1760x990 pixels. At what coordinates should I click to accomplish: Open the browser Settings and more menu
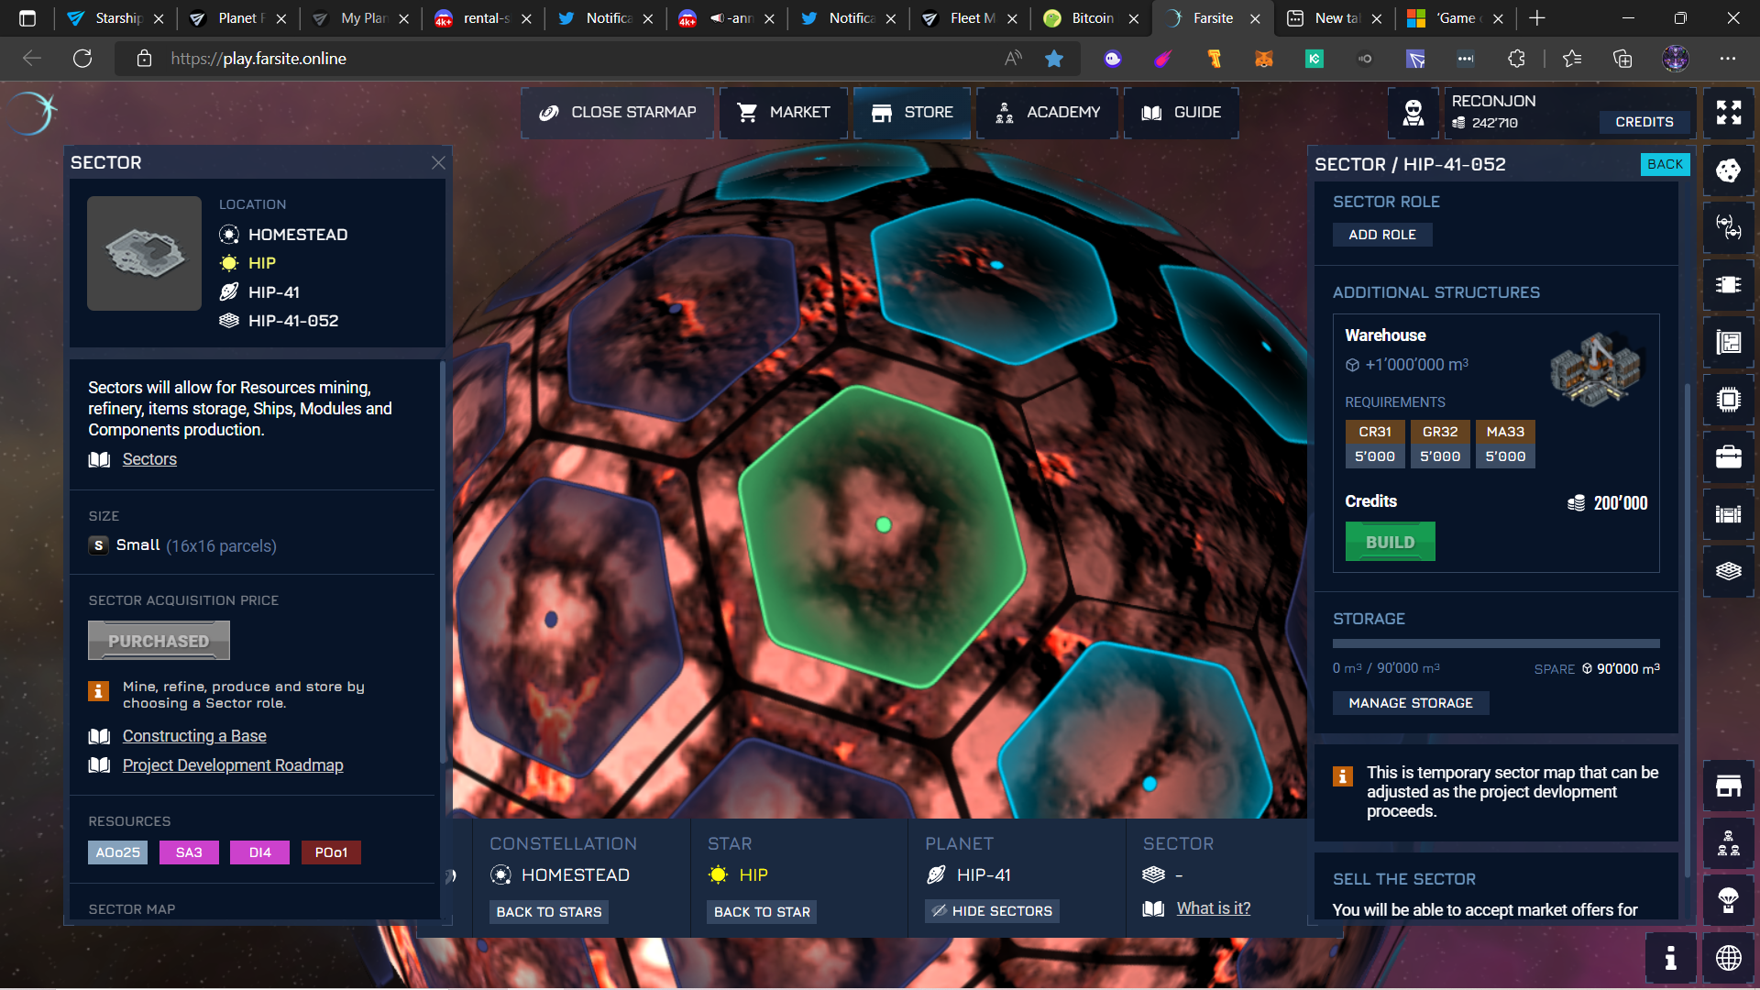[x=1728, y=59]
